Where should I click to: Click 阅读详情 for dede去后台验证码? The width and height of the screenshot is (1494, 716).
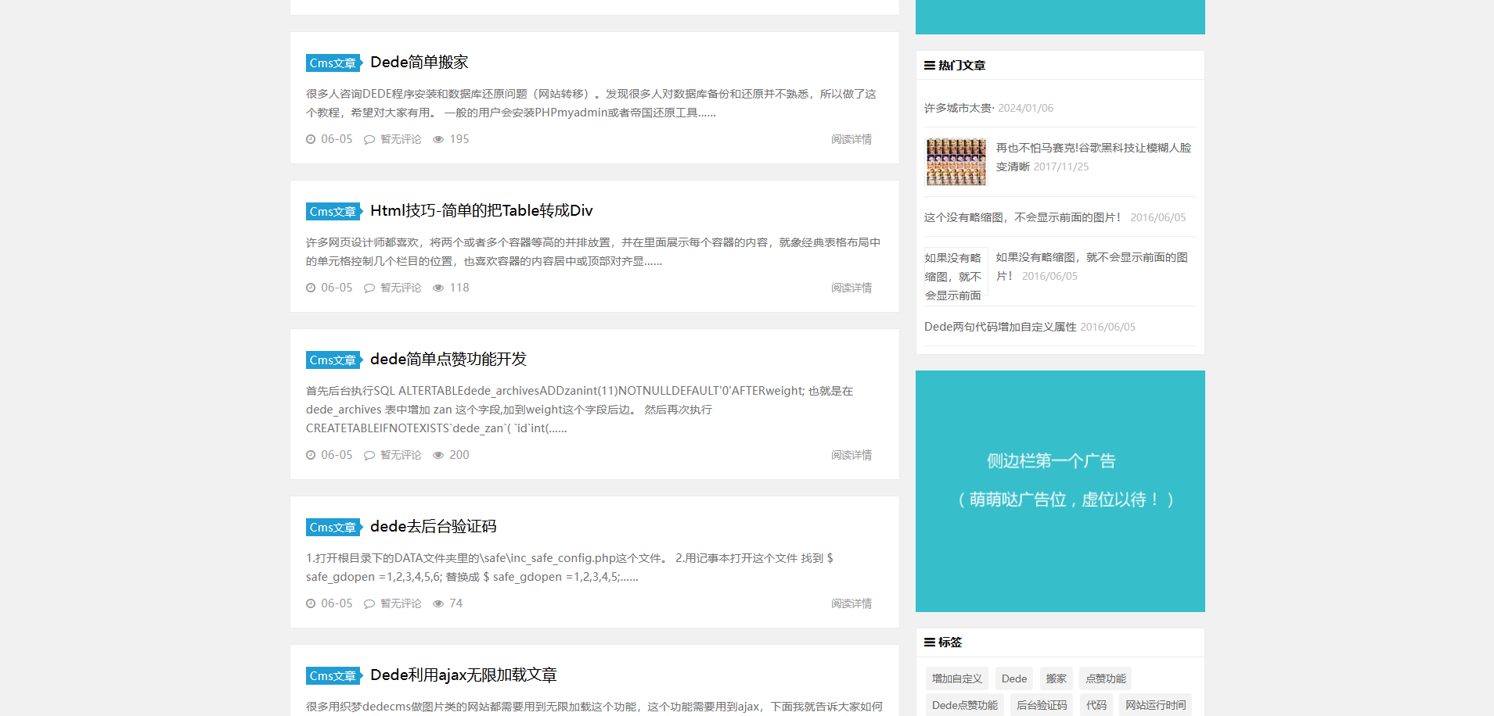[x=851, y=603]
